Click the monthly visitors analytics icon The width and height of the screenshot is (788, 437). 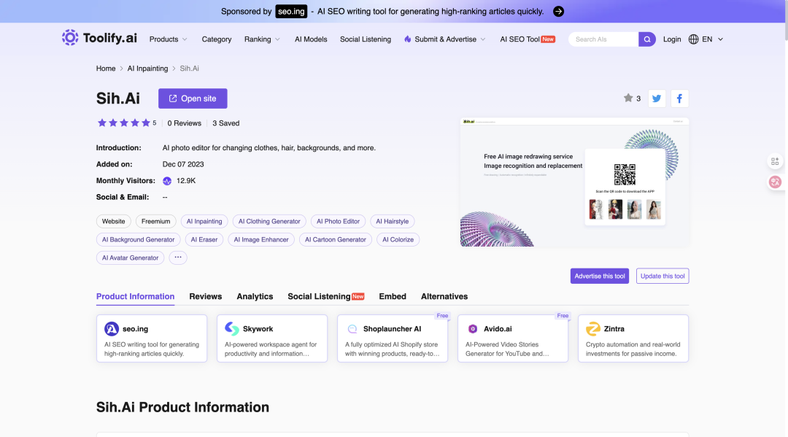click(x=167, y=181)
